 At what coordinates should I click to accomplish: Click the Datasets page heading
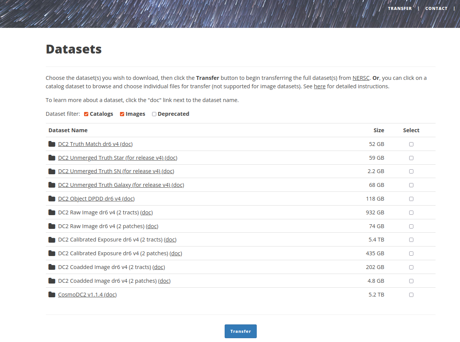click(74, 49)
